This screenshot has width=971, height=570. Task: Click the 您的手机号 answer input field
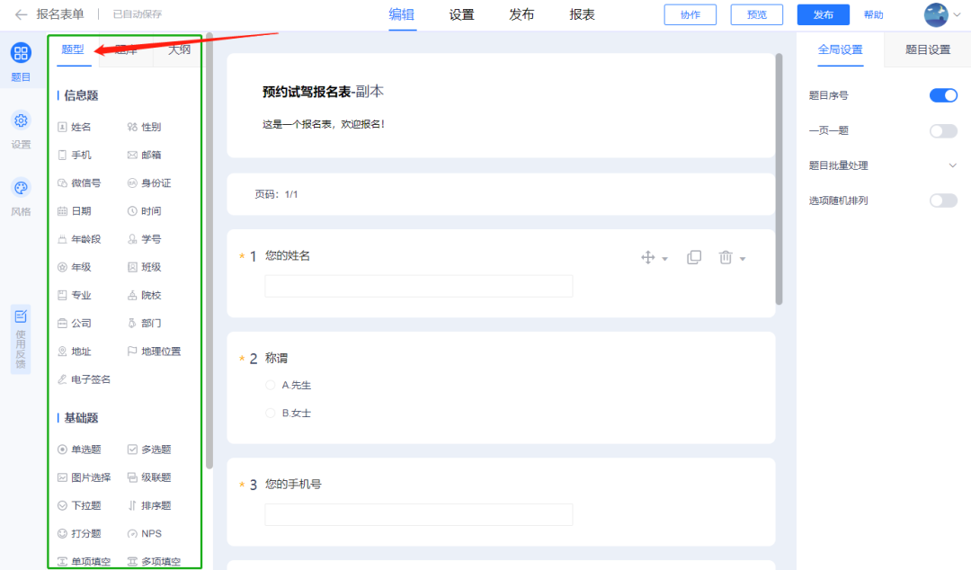coord(419,514)
